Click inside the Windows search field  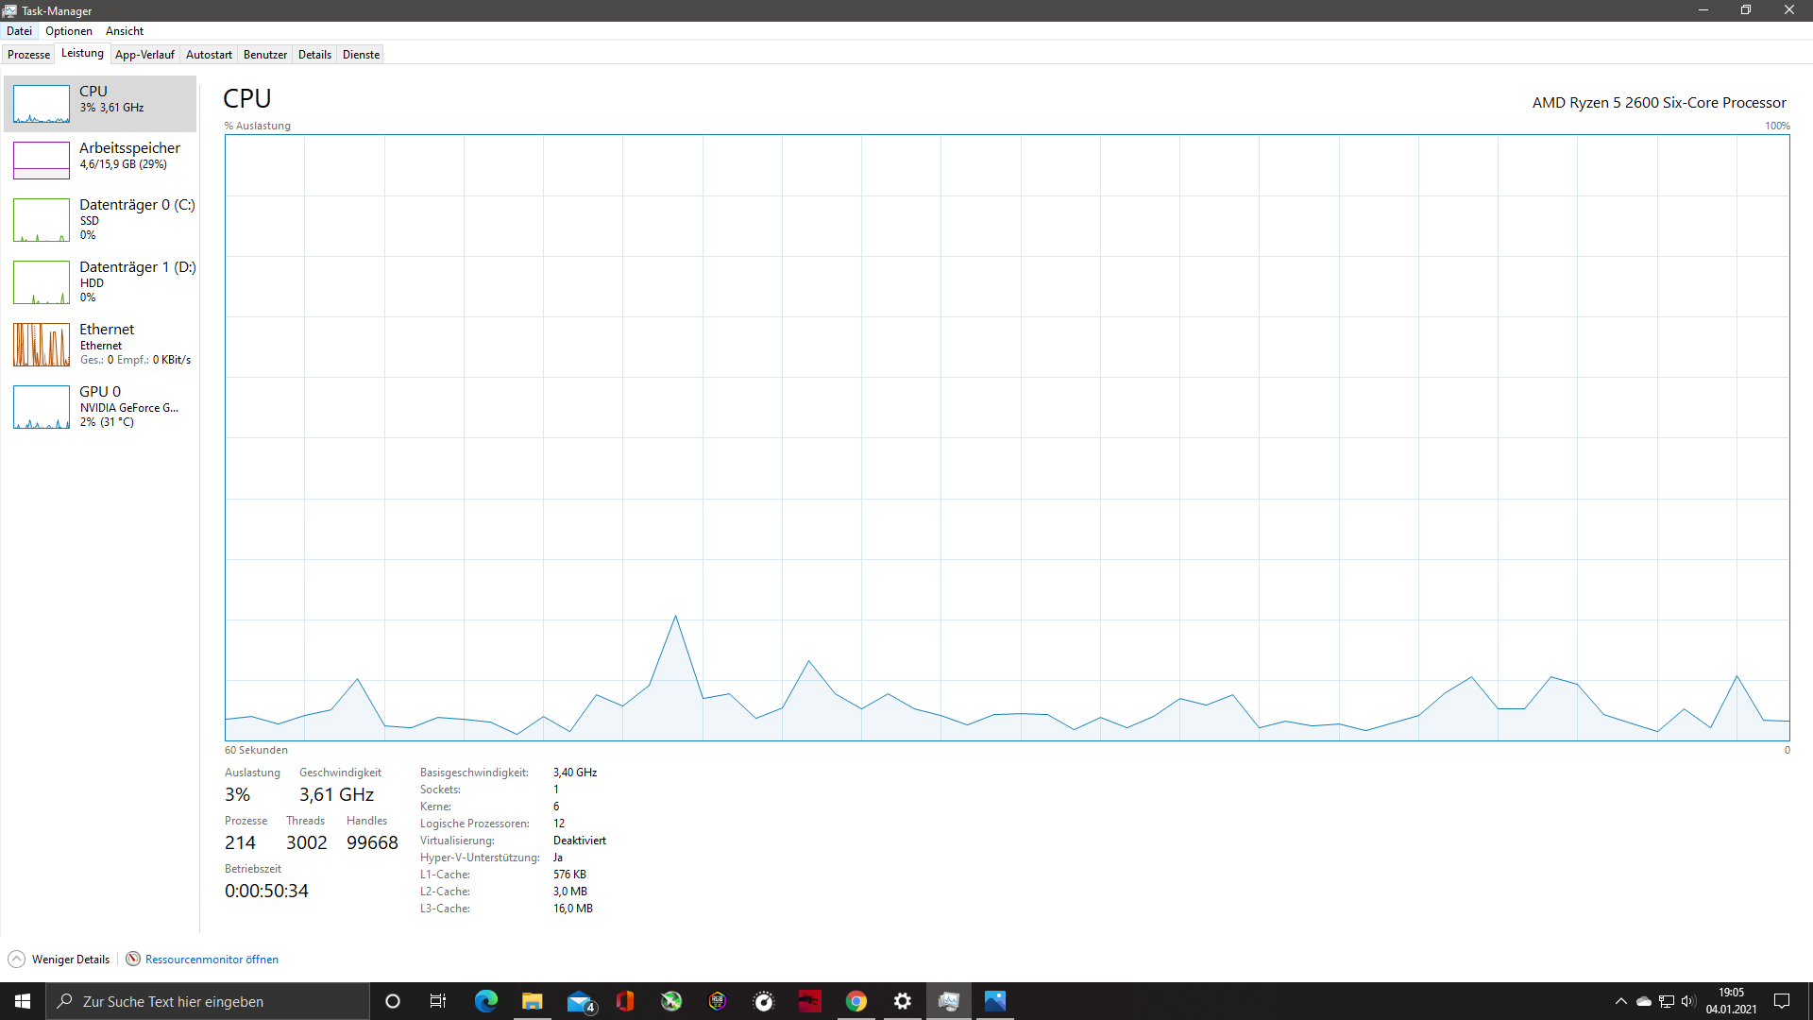point(208,1000)
